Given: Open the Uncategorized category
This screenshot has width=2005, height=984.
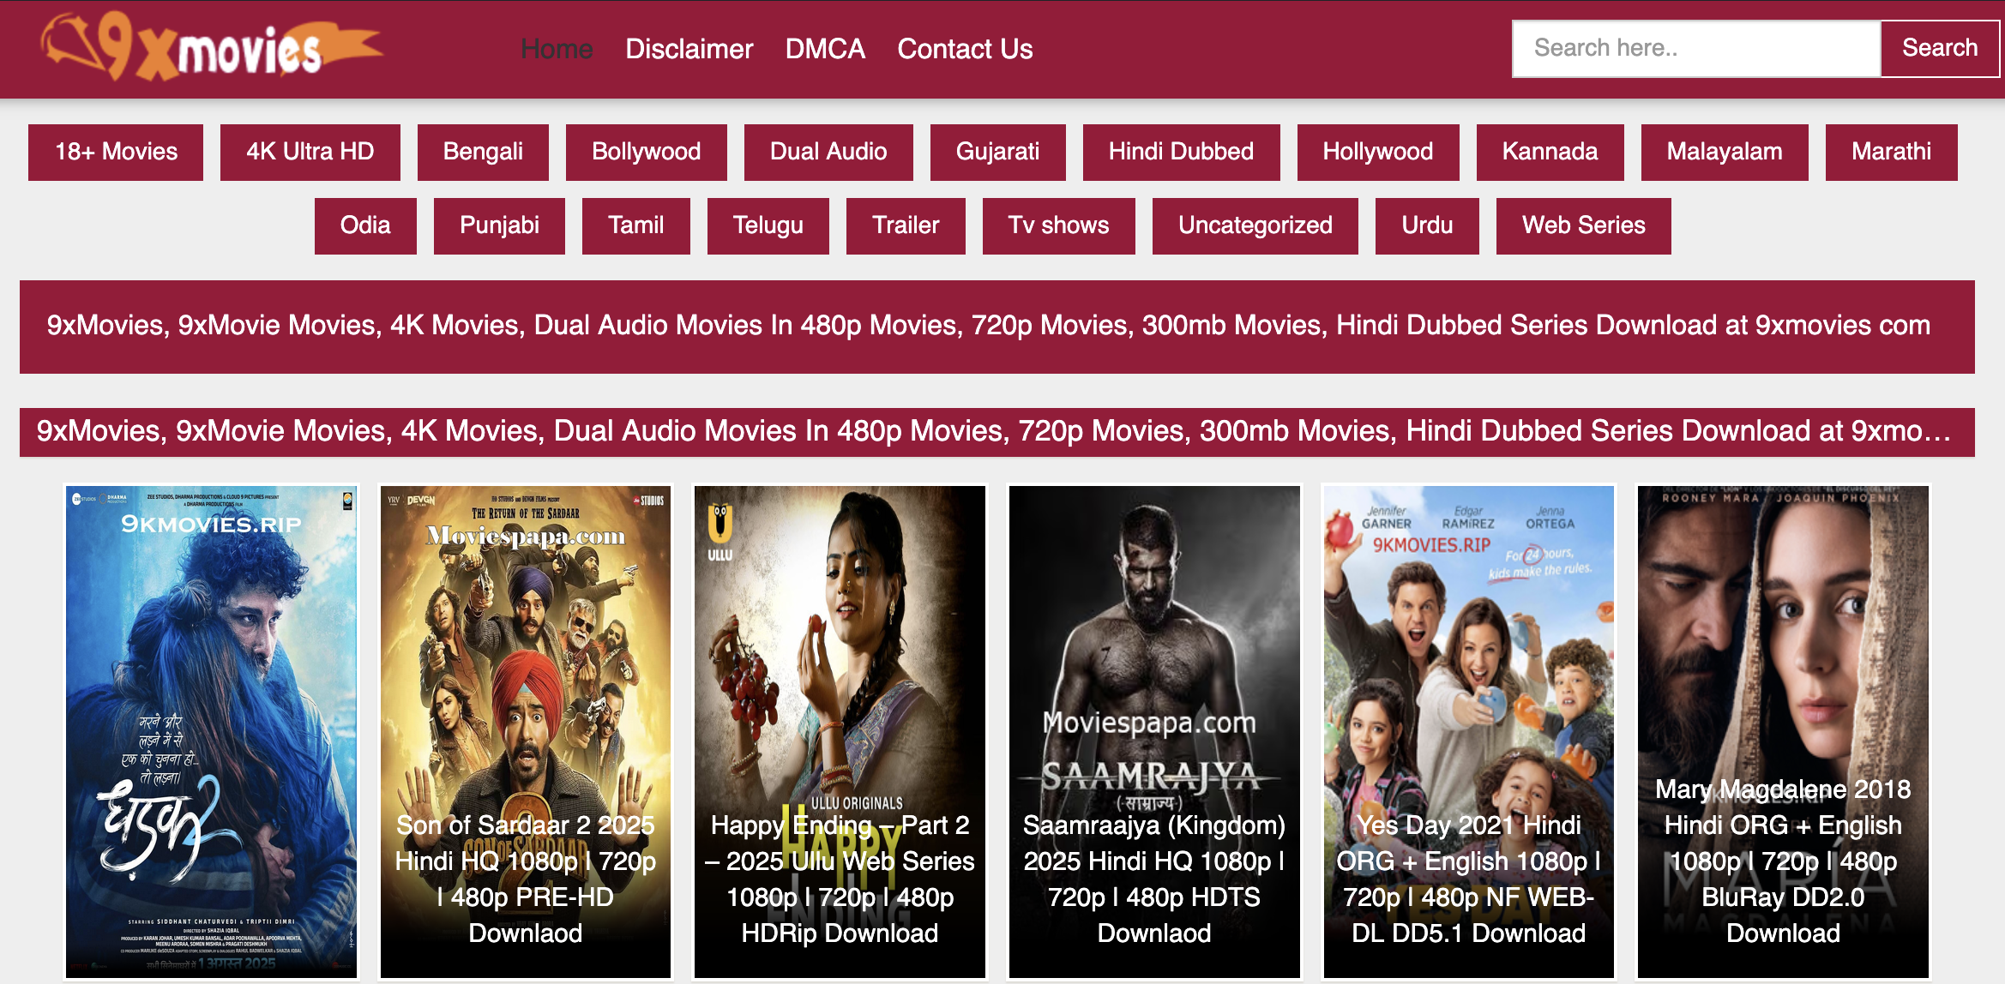Looking at the screenshot, I should [x=1255, y=225].
